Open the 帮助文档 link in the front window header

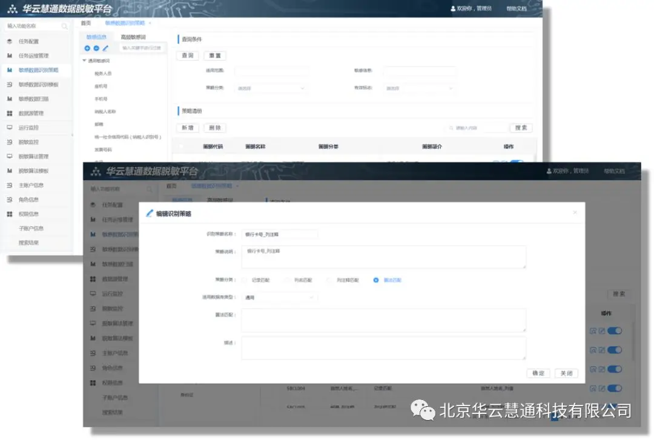tap(615, 171)
